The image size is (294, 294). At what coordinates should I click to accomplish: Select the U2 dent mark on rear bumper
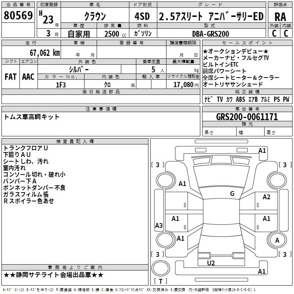[x=211, y=263]
